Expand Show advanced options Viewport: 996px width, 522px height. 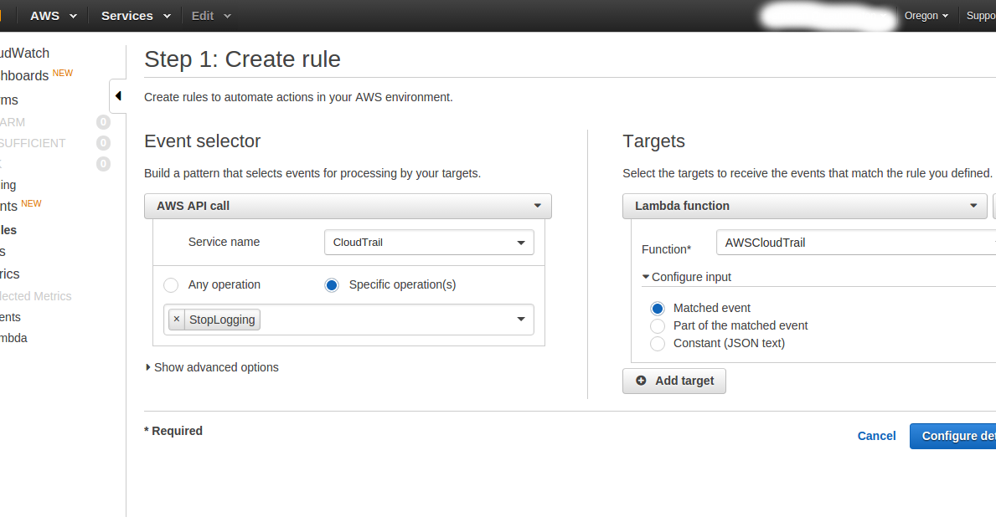pyautogui.click(x=212, y=367)
